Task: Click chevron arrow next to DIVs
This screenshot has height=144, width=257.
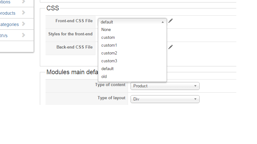Action: 24,35
